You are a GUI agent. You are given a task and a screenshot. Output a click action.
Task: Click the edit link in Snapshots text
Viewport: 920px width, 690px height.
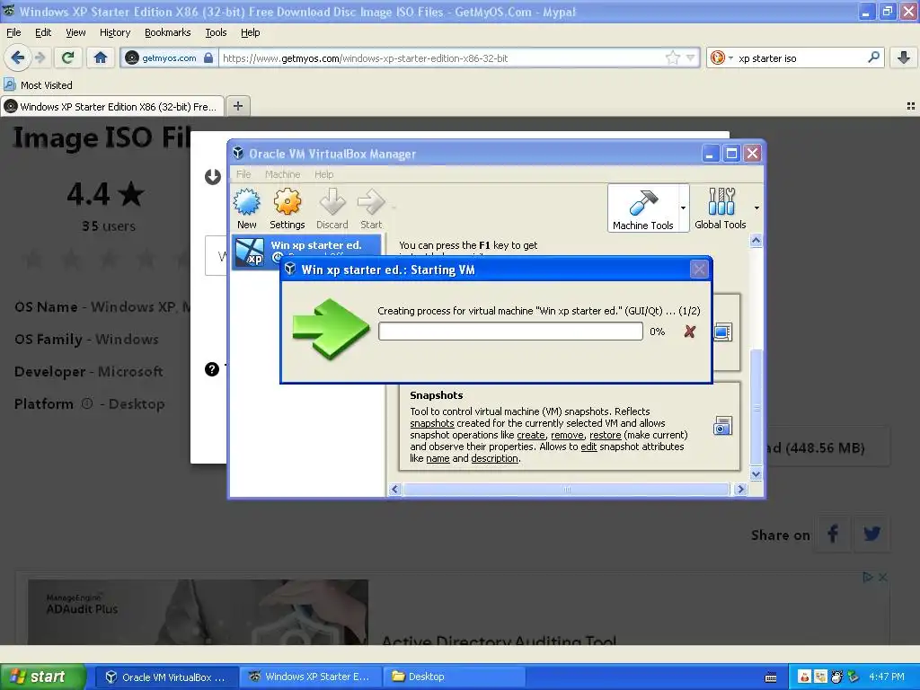coord(588,447)
